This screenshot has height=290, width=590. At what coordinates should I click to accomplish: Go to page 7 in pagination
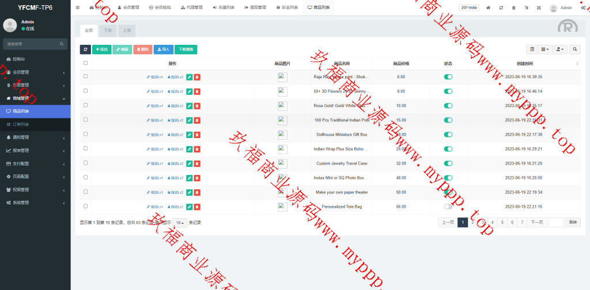tap(522, 222)
